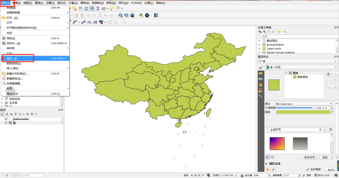
Task: Open the field calculator abacus icon
Action: click(x=86, y=9)
